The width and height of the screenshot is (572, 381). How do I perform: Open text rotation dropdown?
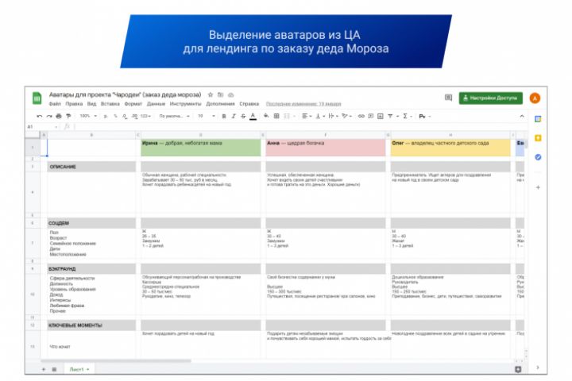tap(347, 117)
